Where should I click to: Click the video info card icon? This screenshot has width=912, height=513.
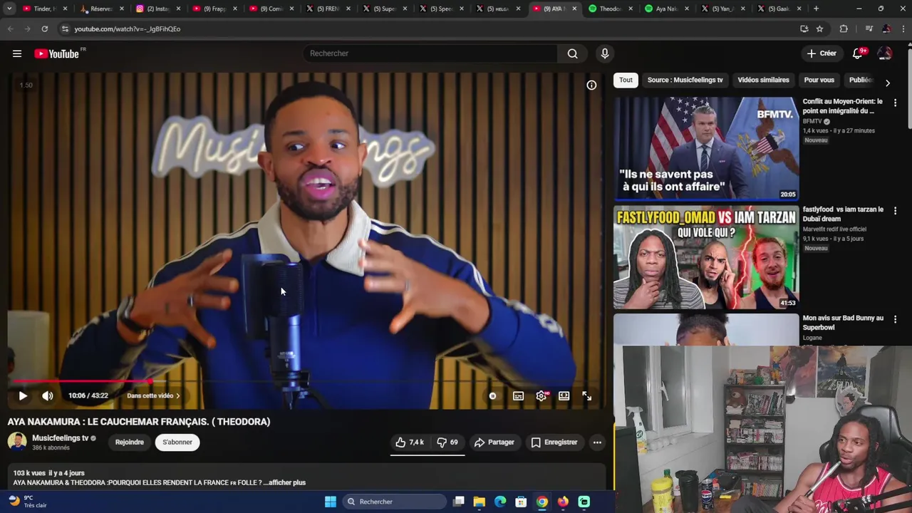tap(591, 85)
